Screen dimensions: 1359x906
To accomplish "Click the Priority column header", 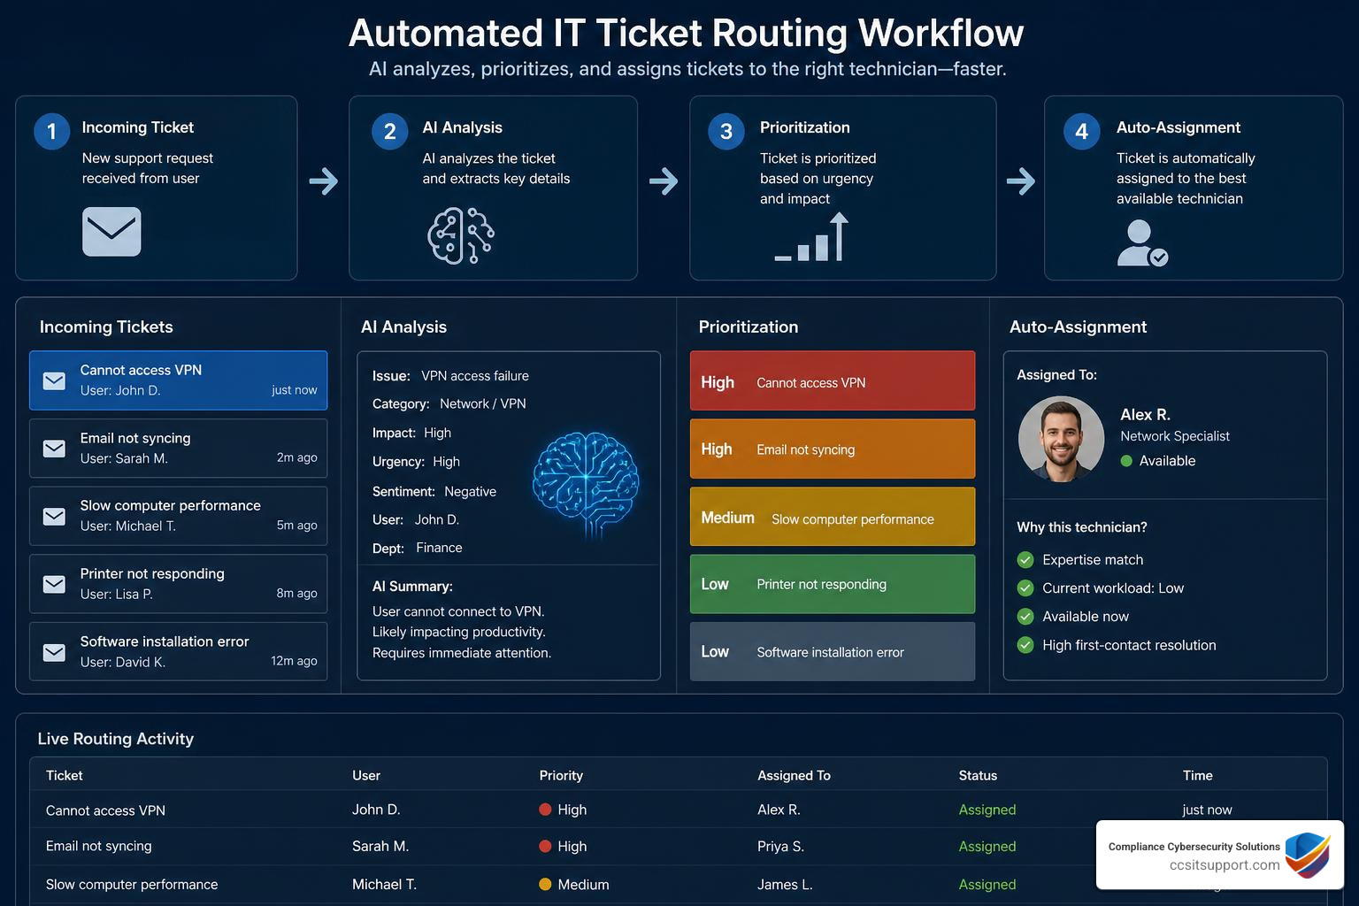I will tap(561, 775).
